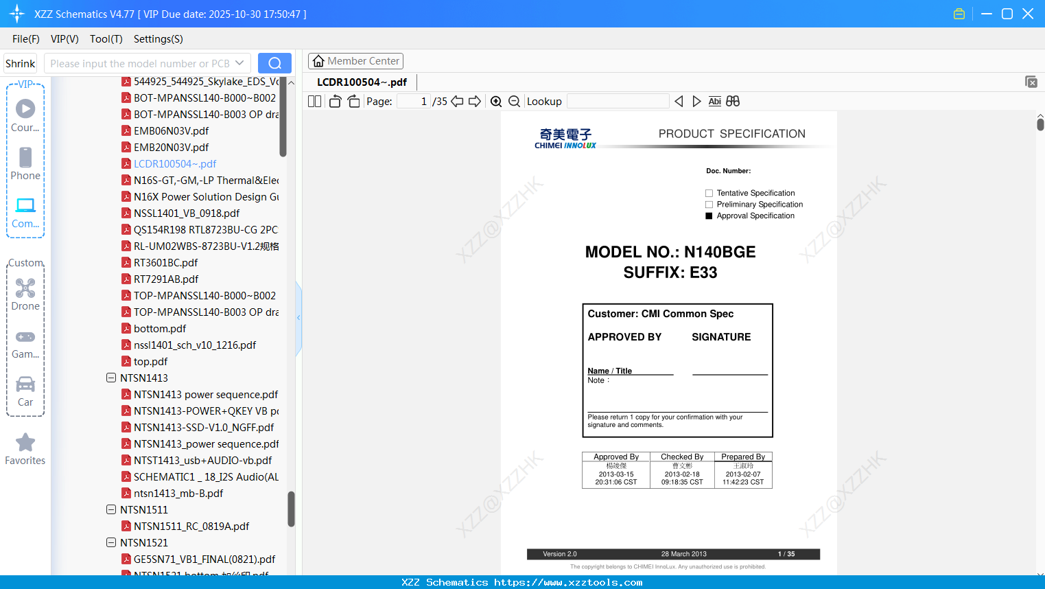The height and width of the screenshot is (589, 1045).
Task: Zoom in on the PDF
Action: coord(496,102)
